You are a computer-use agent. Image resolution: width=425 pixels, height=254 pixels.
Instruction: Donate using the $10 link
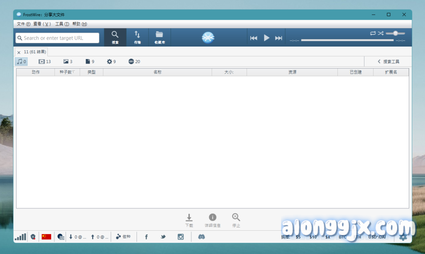[313, 237]
